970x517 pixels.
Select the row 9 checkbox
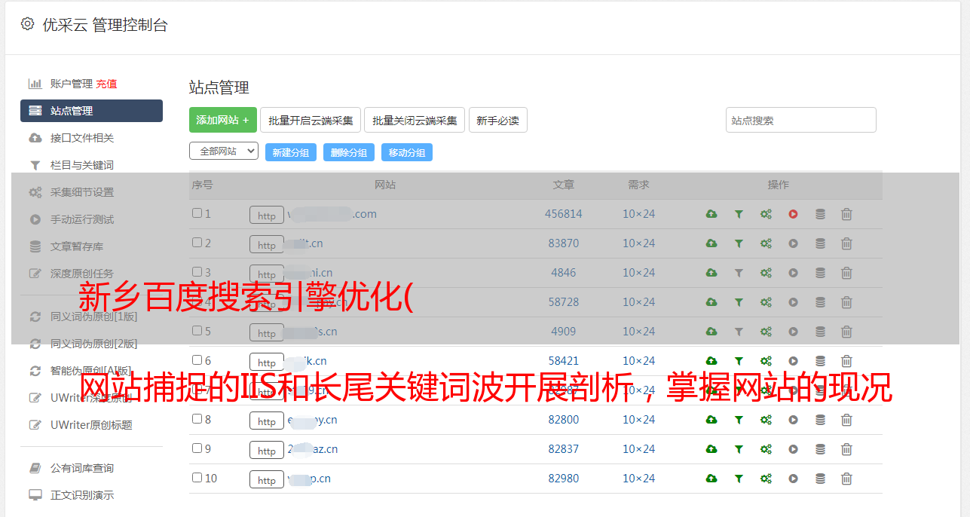197,448
